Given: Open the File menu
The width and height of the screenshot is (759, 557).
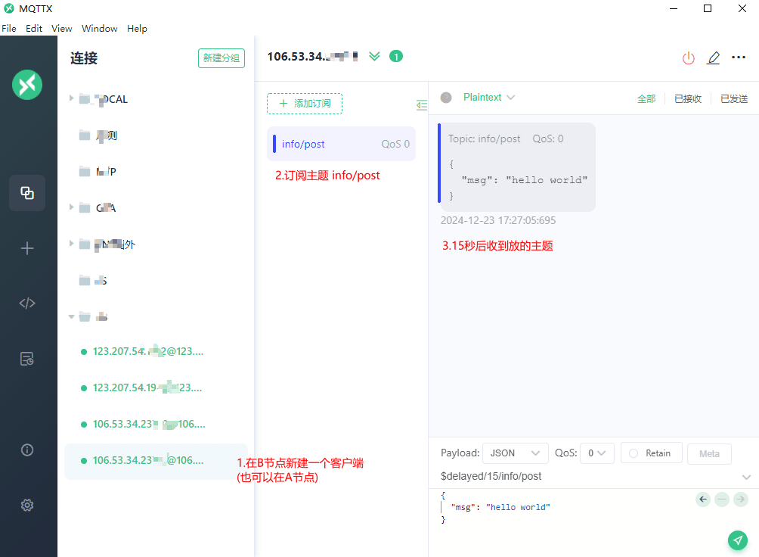Looking at the screenshot, I should (9, 29).
